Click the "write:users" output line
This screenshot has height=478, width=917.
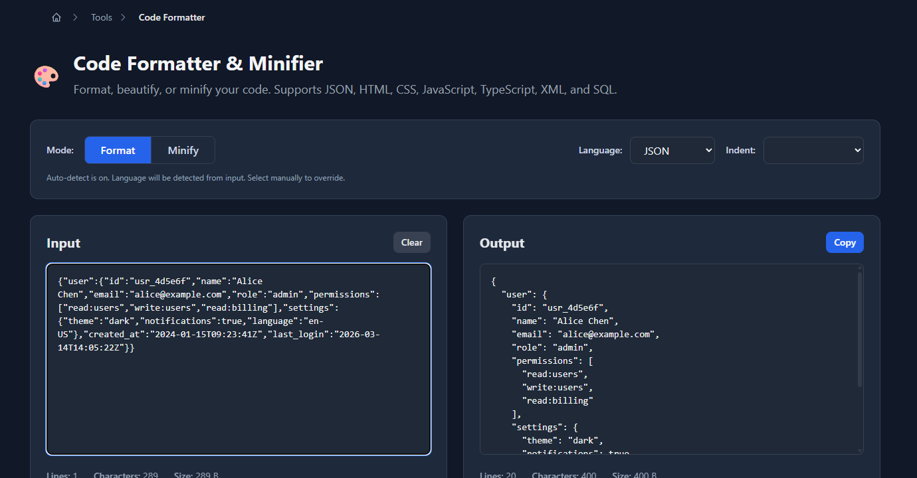pyautogui.click(x=558, y=387)
